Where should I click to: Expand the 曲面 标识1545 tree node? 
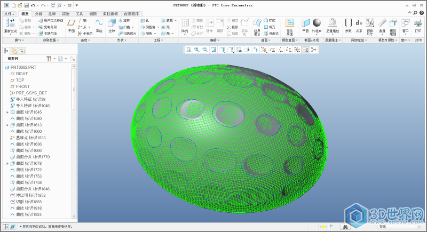7,113
